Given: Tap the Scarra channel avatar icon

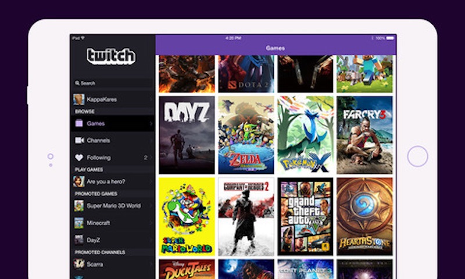Looking at the screenshot, I should pos(79,264).
